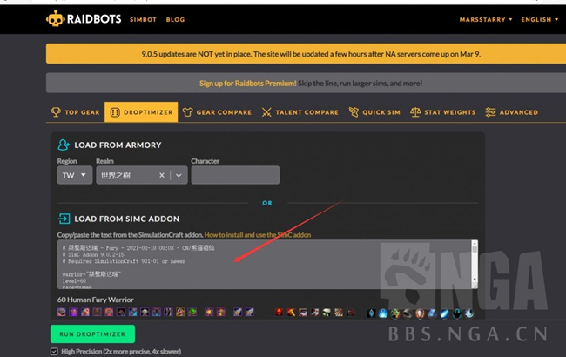The height and width of the screenshot is (357, 566).
Task: Open the Gear Compare tab
Action: (217, 112)
